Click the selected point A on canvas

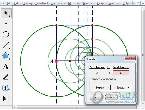56,61
